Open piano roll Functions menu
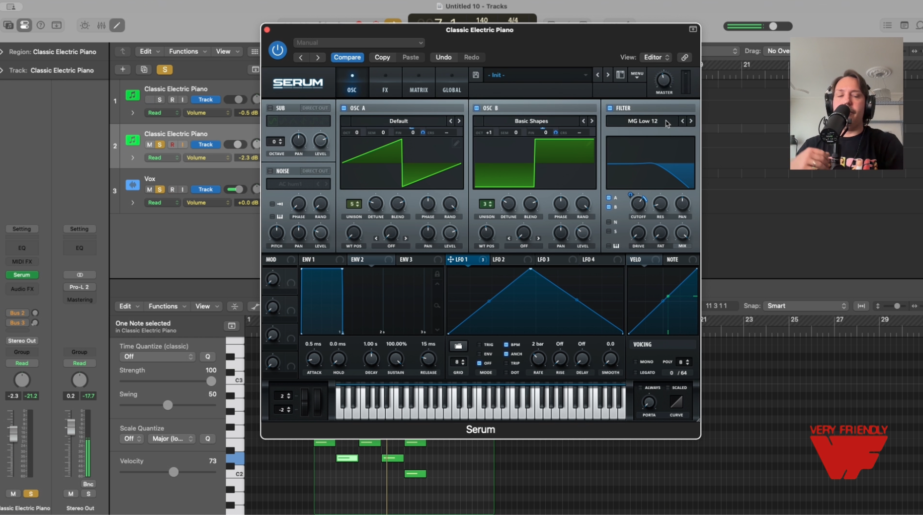The image size is (923, 515). click(167, 306)
